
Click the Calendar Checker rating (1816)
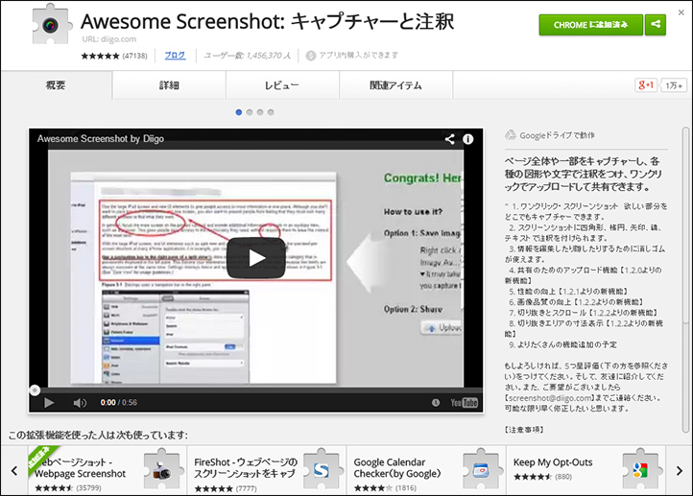click(385, 488)
